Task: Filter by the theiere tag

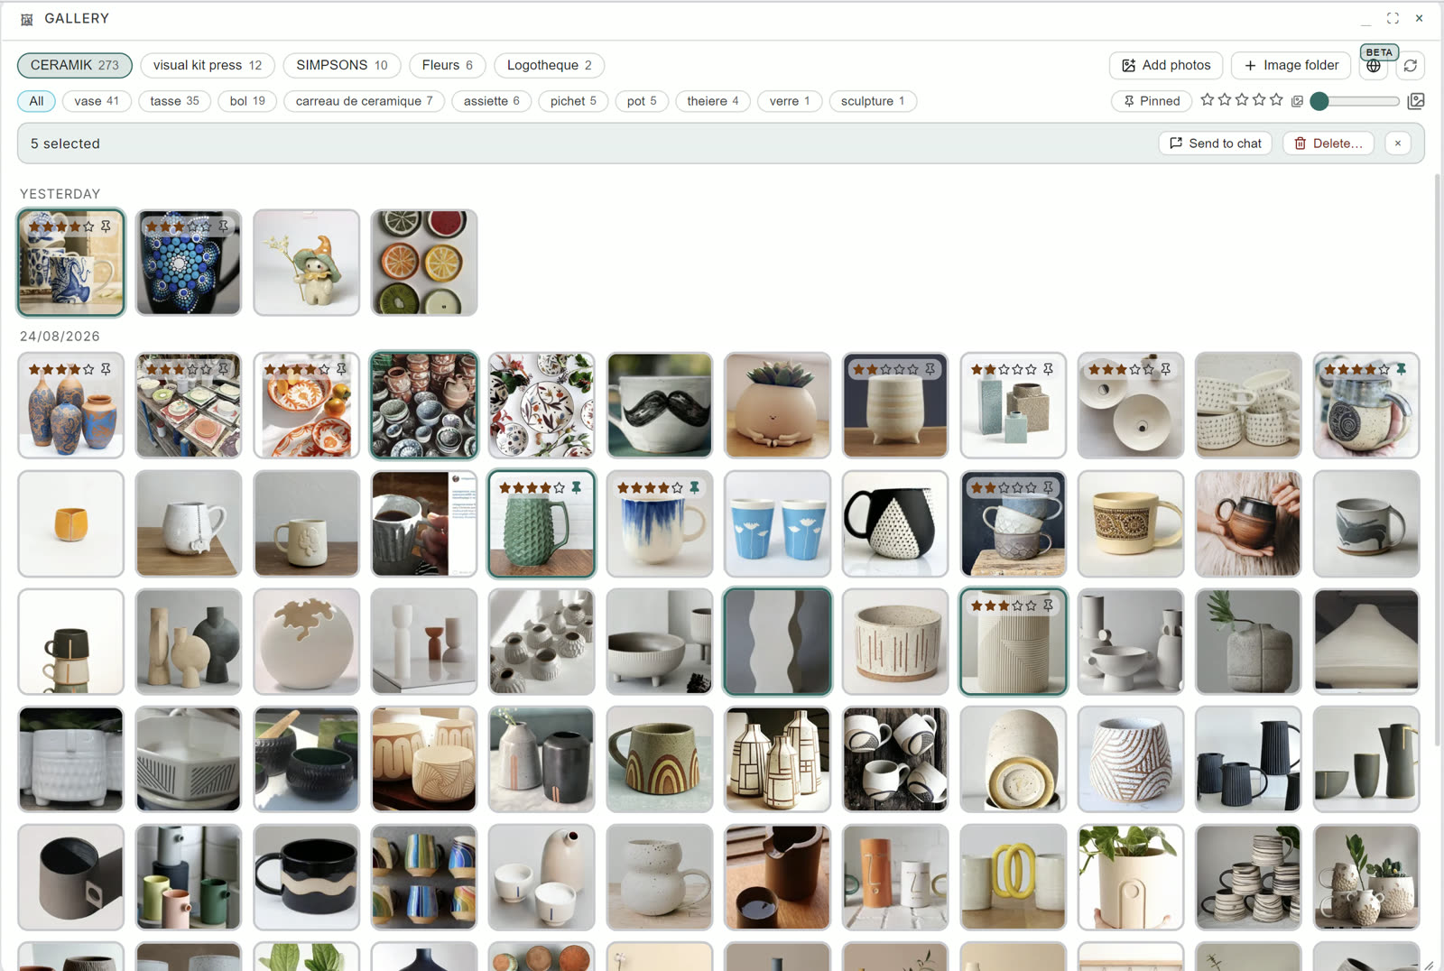Action: point(713,101)
